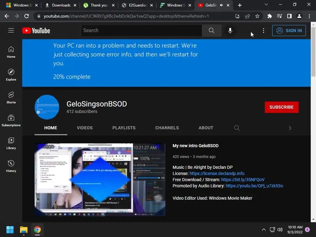316x237 pixels.
Task: Select the channel CHANNELS tab
Action: [167, 128]
